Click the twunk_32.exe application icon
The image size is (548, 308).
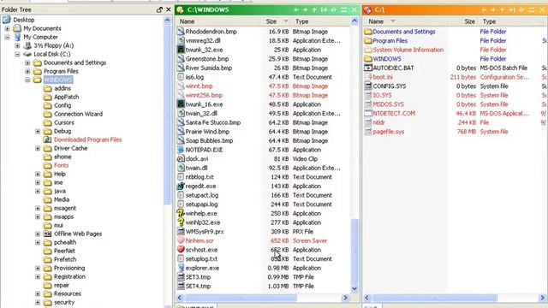point(181,50)
